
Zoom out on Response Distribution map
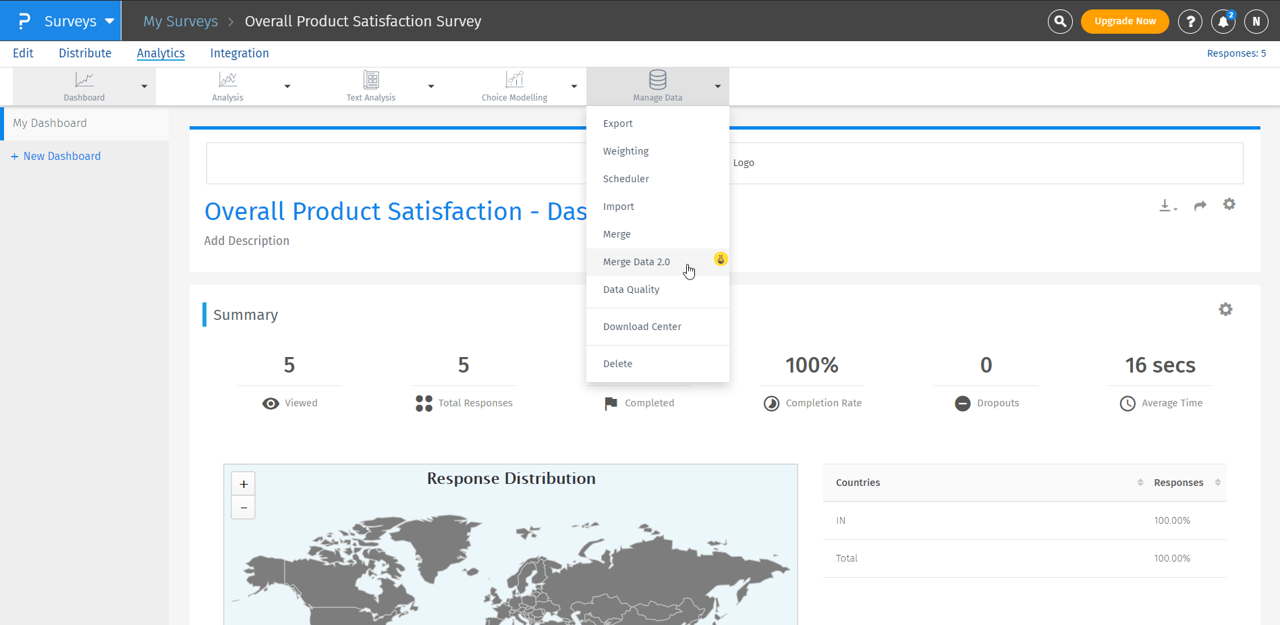(x=244, y=507)
